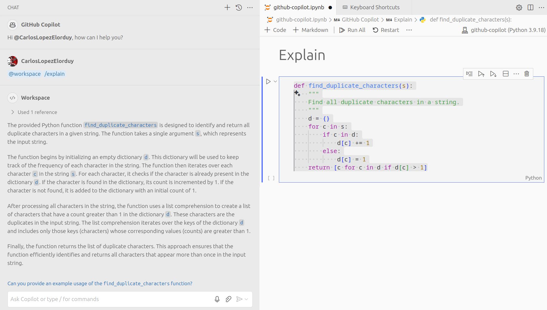Run All notebook cells
Screen dimensions: 547x310
tap(352, 30)
